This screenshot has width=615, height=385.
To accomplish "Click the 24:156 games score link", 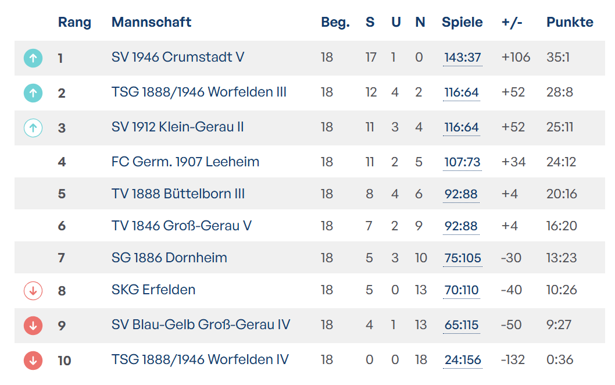I will (463, 360).
